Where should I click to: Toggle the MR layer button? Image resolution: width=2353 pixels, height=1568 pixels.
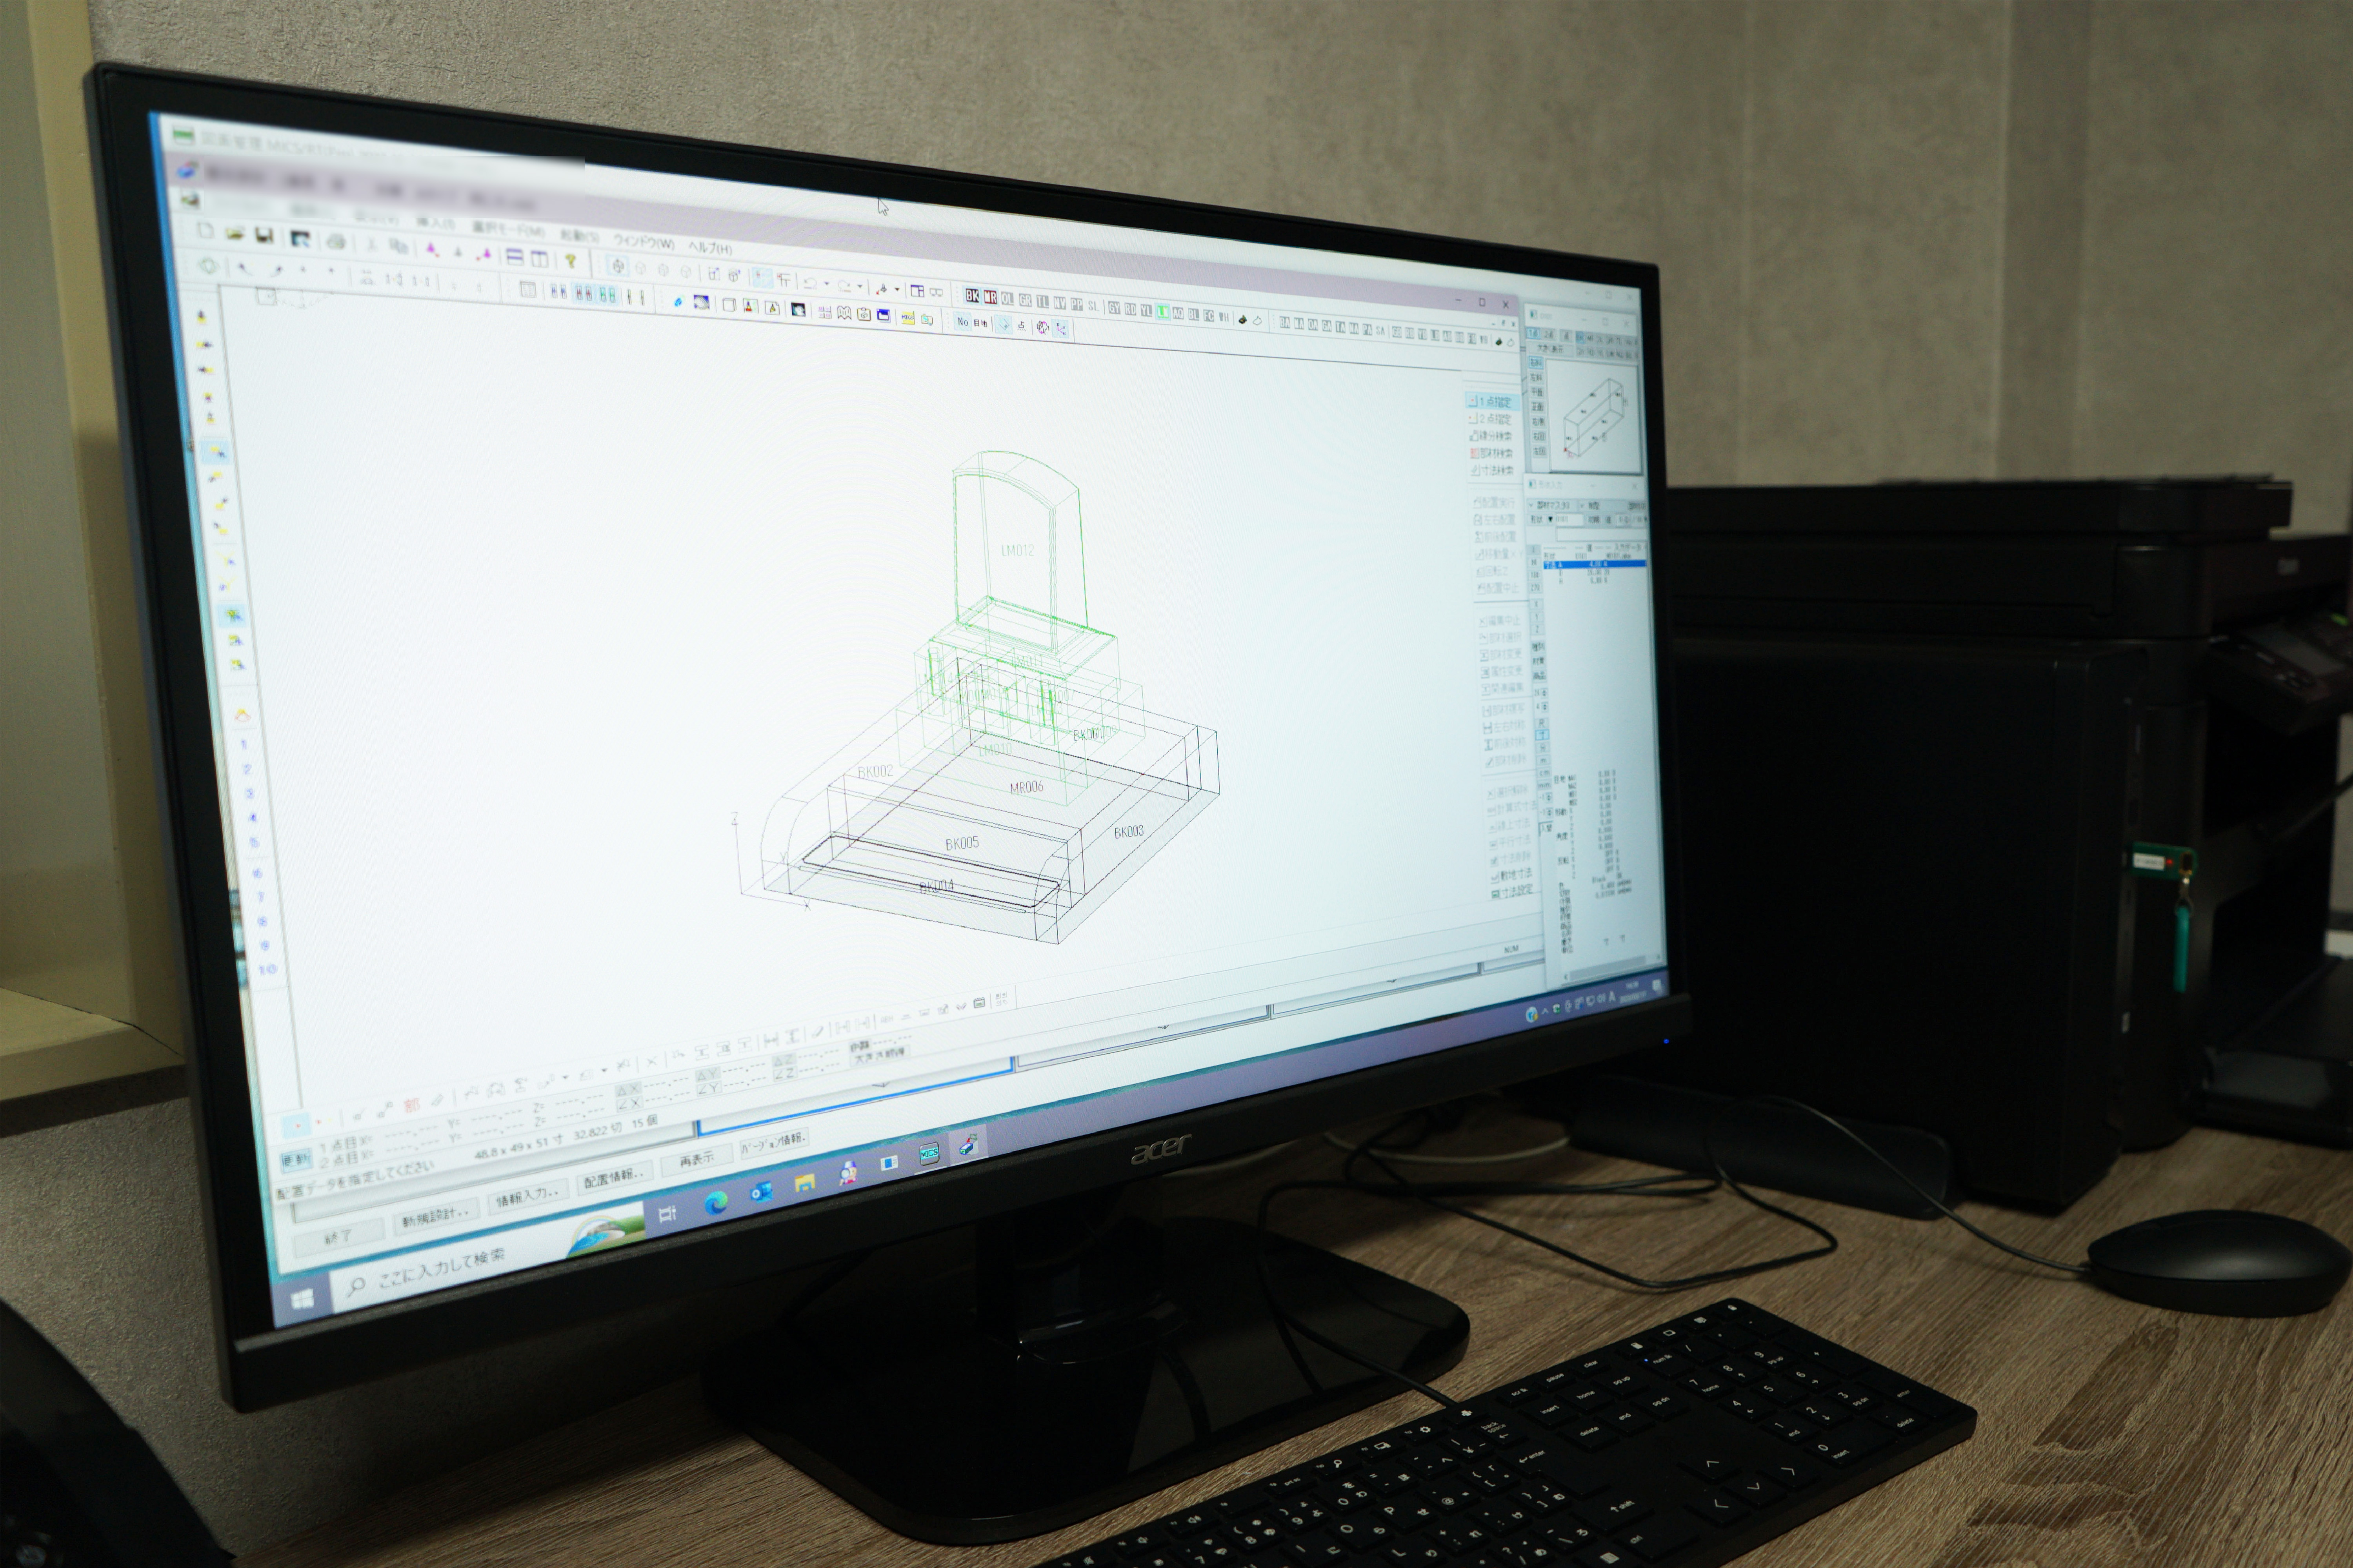(991, 297)
